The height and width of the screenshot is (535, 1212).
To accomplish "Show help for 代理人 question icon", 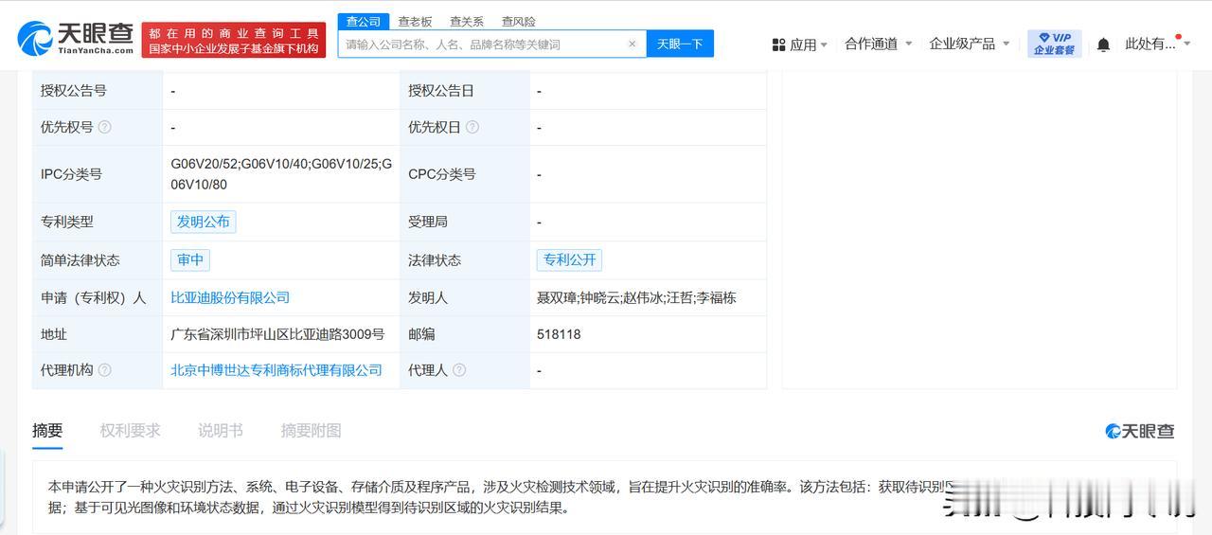I will 459,370.
